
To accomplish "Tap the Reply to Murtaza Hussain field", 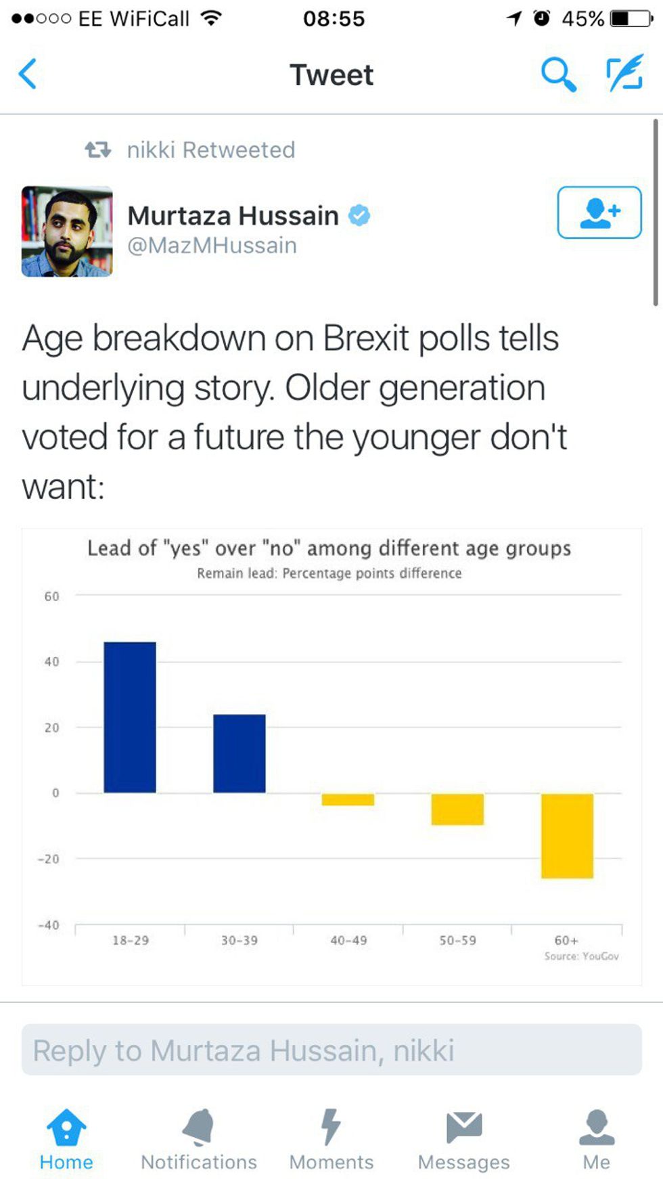I will point(331,1050).
